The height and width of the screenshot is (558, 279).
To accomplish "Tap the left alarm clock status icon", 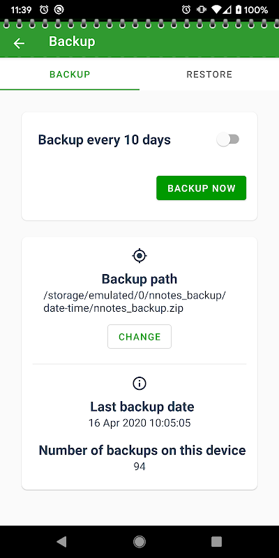I will [44, 10].
